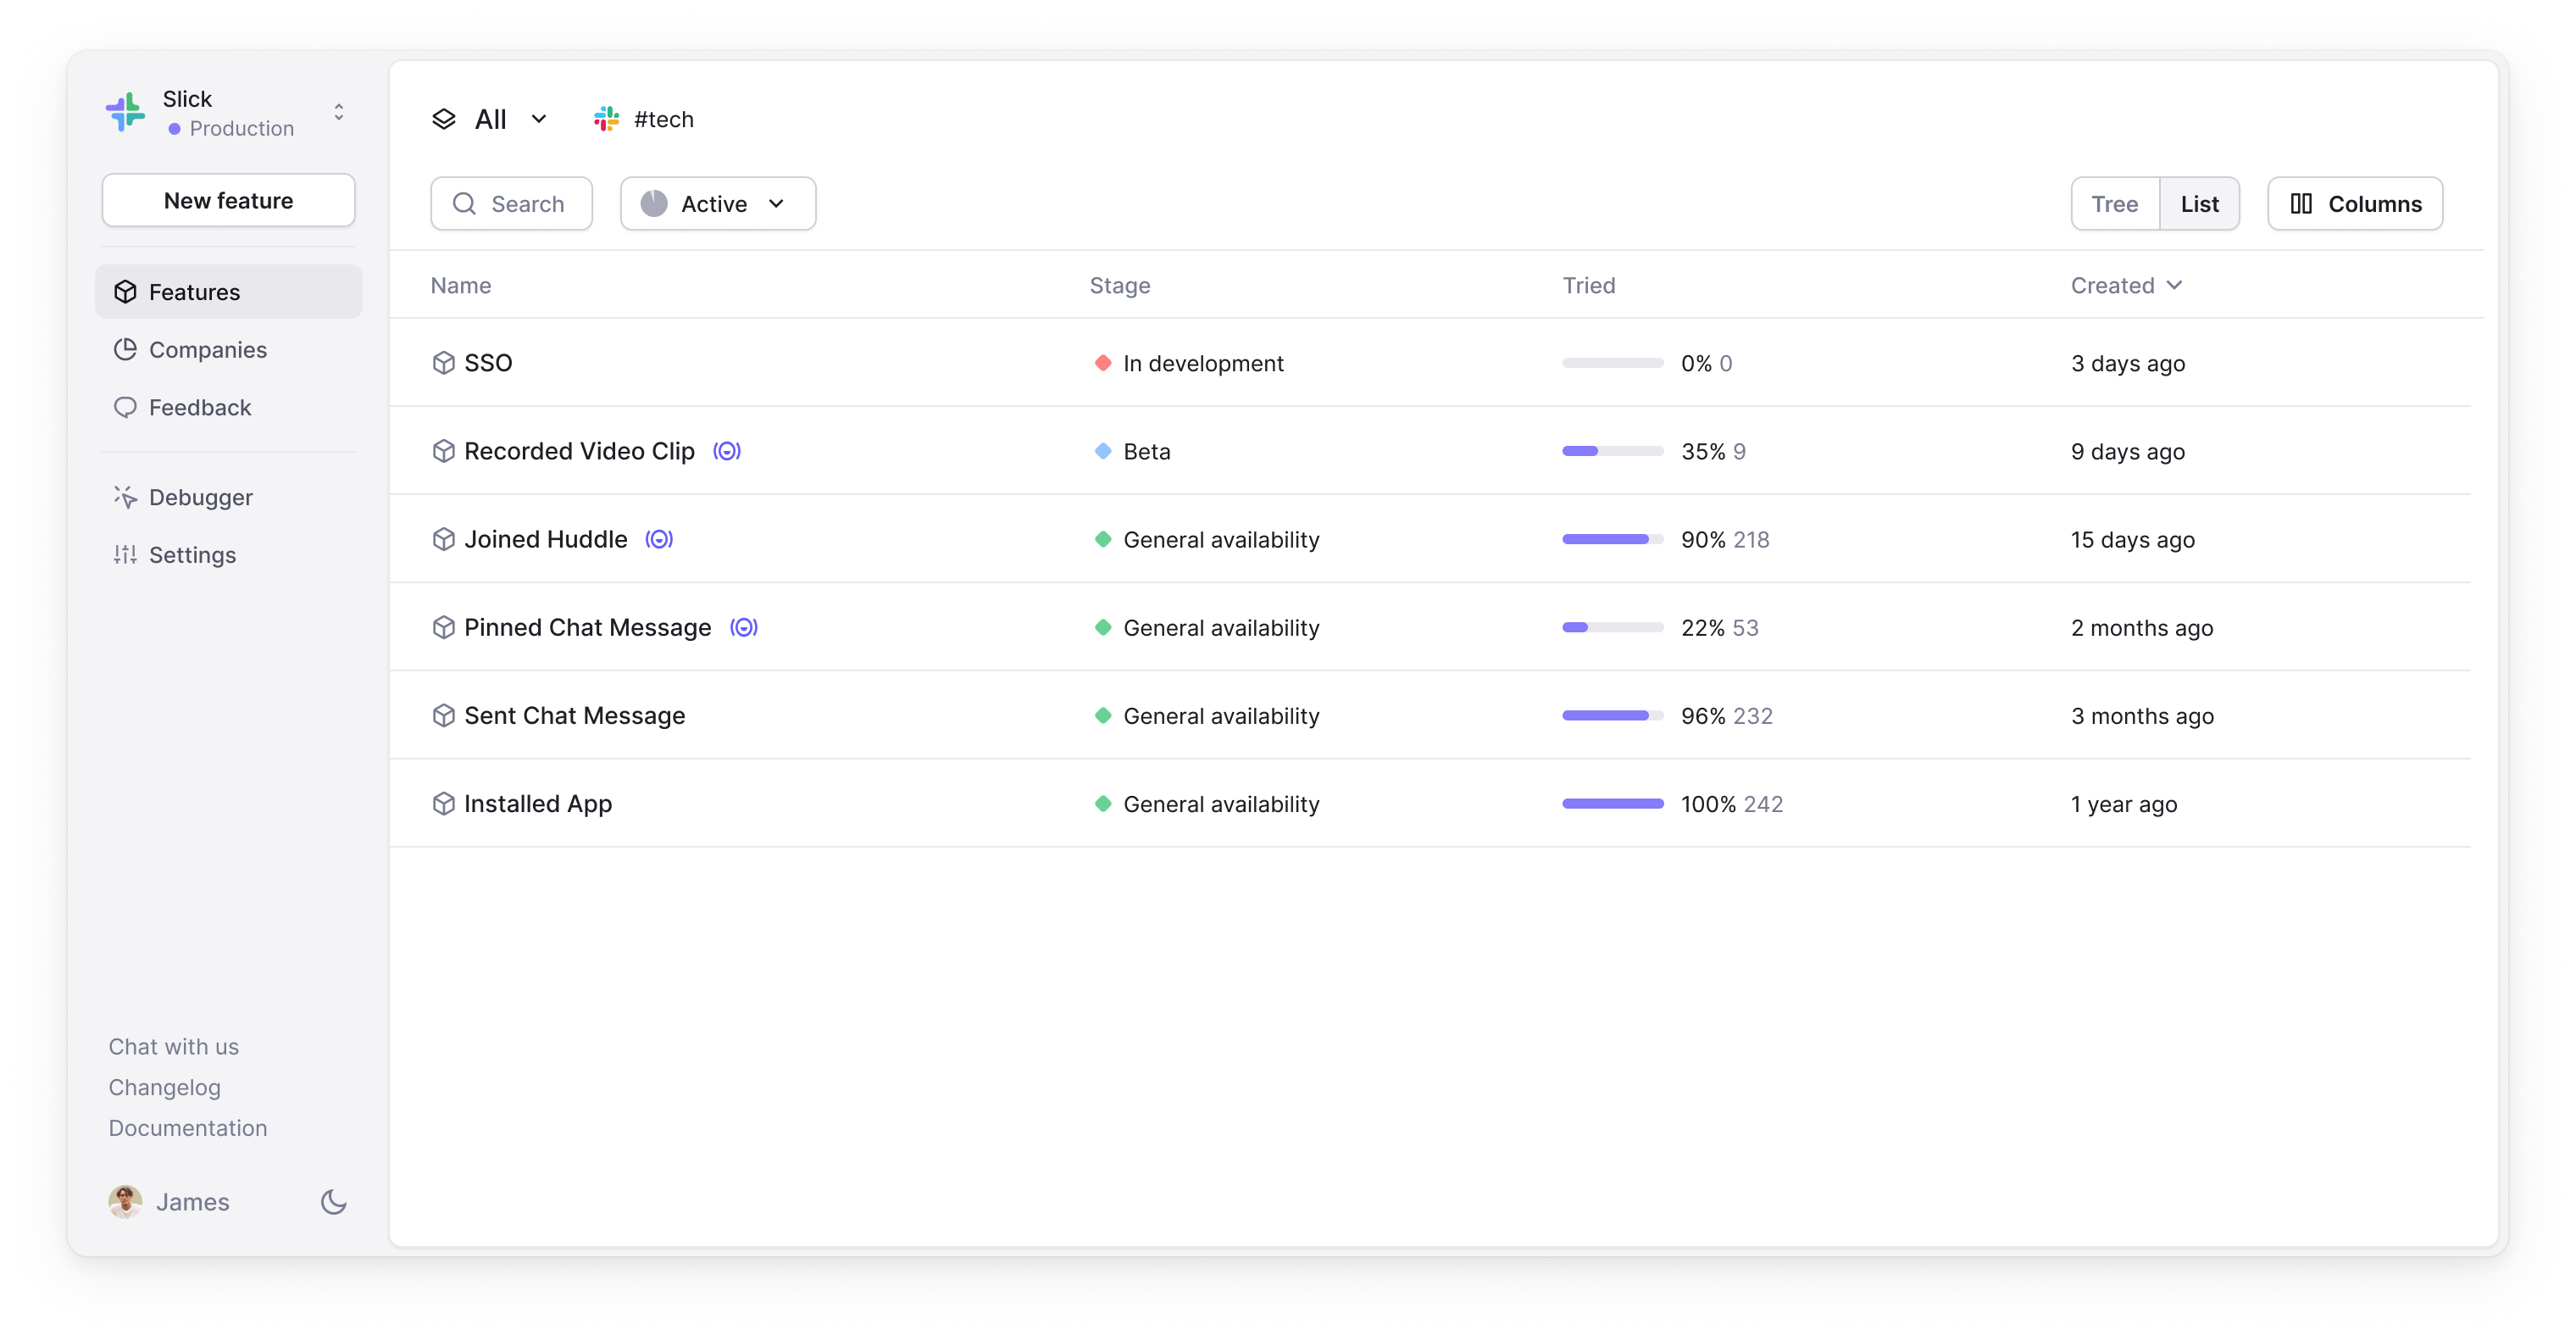The width and height of the screenshot is (2576, 1341).
Task: Toggle the Created column sort chevron
Action: [2174, 286]
